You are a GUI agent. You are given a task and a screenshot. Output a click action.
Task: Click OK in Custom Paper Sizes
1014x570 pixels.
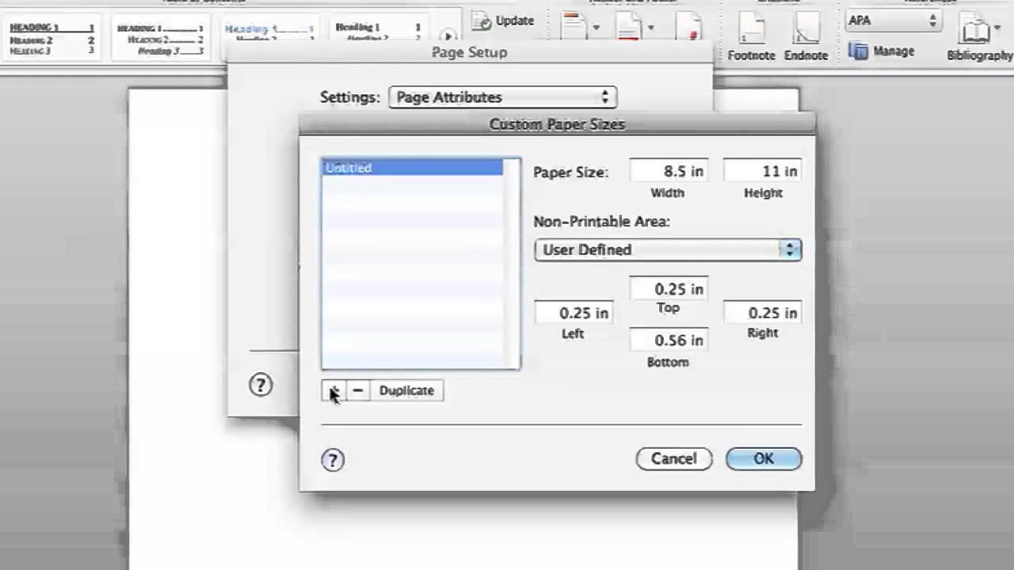(x=764, y=459)
